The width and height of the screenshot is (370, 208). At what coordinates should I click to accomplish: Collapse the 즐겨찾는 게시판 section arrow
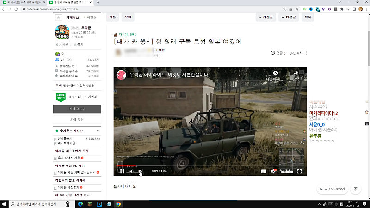tap(98, 131)
